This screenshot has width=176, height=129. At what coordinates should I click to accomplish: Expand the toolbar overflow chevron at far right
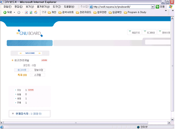click(x=173, y=11)
